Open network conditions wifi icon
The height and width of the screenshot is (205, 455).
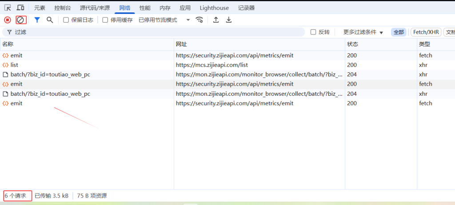click(200, 20)
